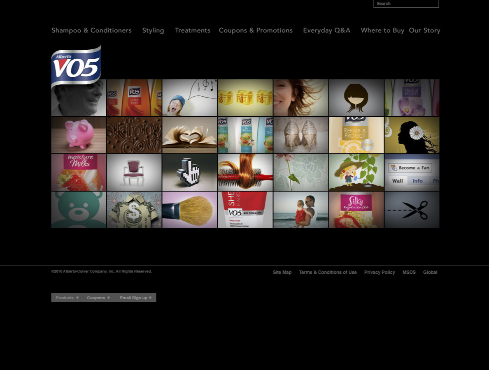Open the smiling woman windblown hair tile
The height and width of the screenshot is (370, 489).
300,98
